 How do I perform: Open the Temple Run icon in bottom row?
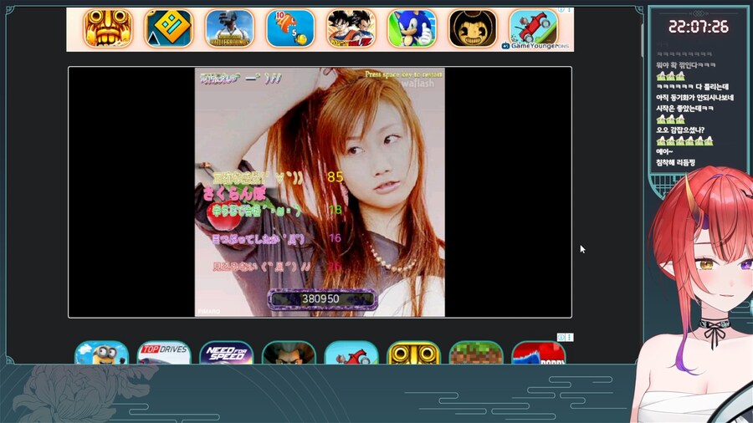coord(414,354)
